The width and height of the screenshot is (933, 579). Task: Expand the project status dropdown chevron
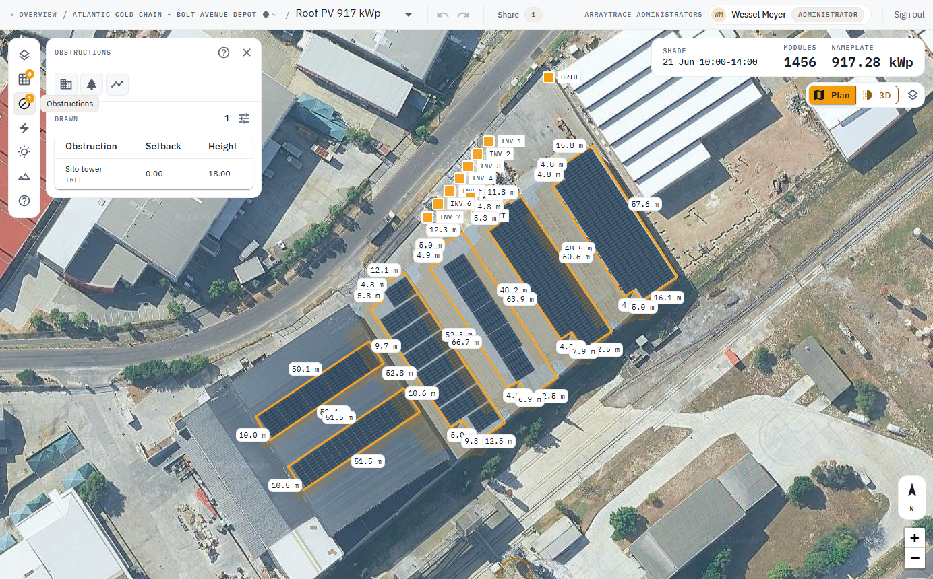coord(274,15)
